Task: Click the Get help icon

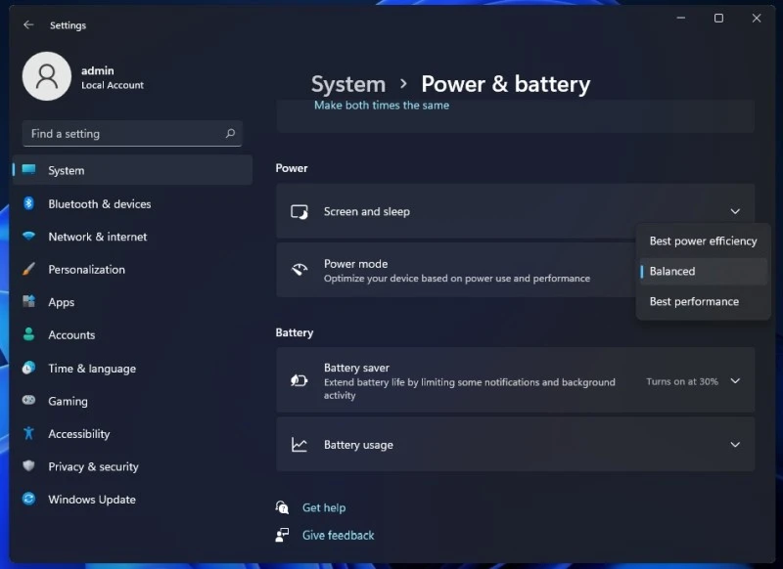Action: 282,507
